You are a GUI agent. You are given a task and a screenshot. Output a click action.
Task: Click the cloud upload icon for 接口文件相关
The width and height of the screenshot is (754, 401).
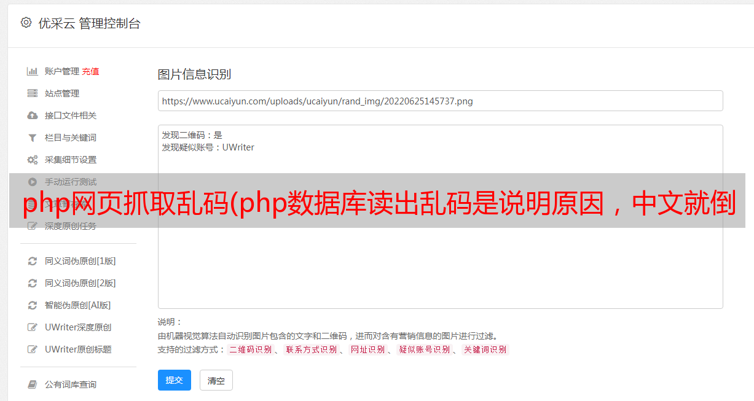33,115
